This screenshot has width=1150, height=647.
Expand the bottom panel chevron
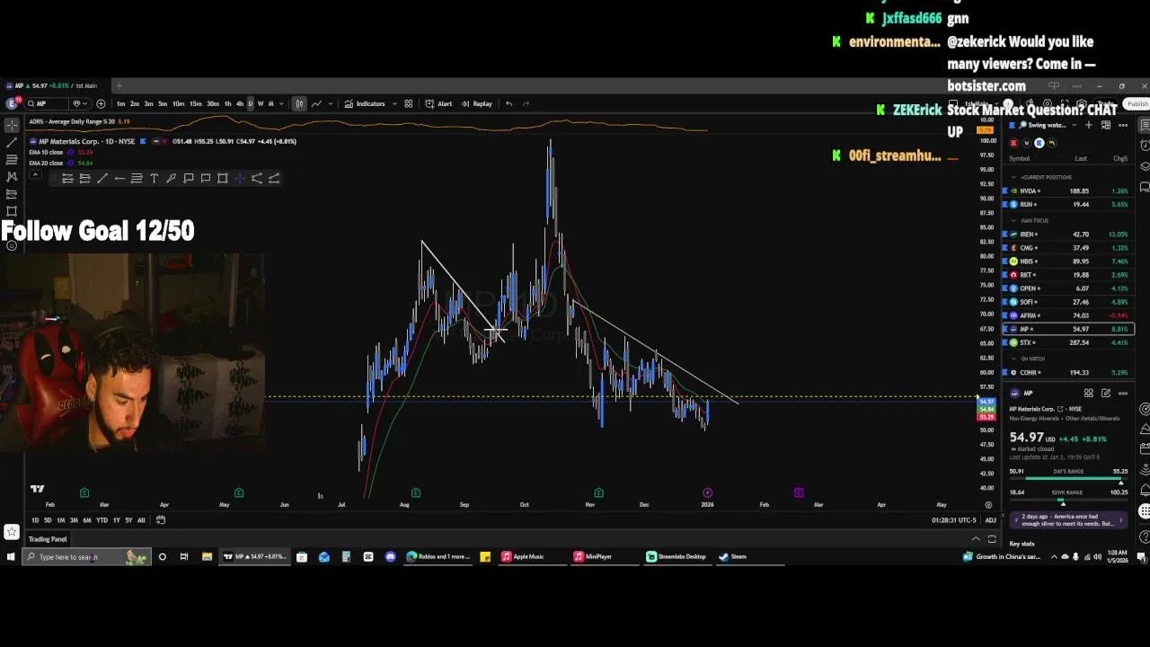coord(976,538)
